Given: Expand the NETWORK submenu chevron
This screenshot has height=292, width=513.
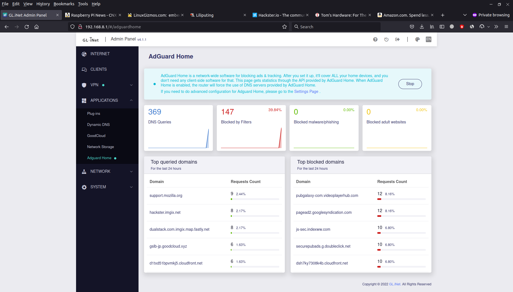Looking at the screenshot, I should (131, 172).
